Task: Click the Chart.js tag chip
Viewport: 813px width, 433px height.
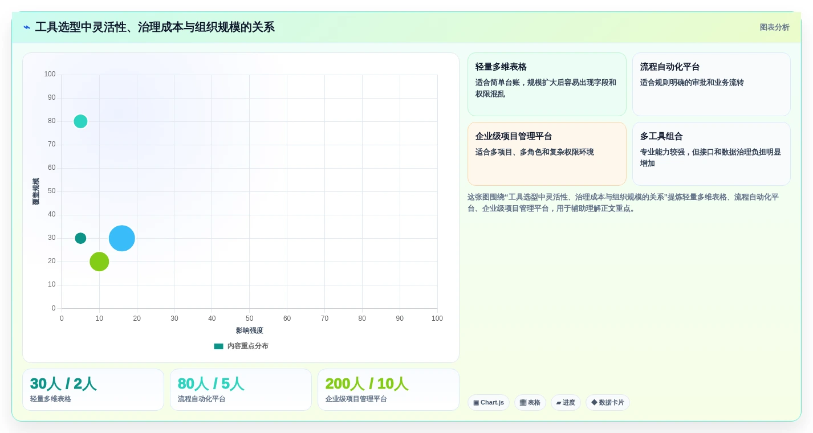Action: [489, 403]
